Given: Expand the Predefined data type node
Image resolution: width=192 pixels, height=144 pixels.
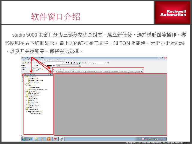Looking at the screenshot, I should [x=27, y=104].
